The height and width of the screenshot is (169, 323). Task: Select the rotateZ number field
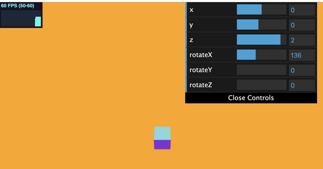(x=302, y=85)
